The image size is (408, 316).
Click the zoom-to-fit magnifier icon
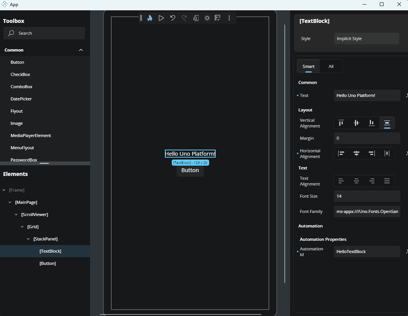coord(195,18)
